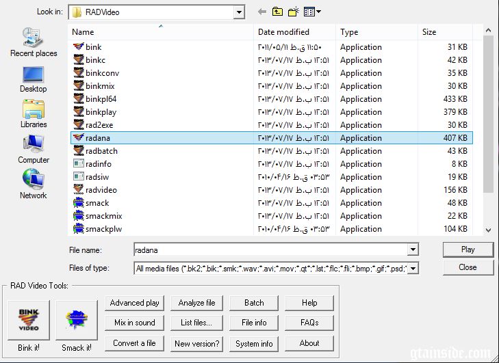Open Computer from the places sidebar

34,149
